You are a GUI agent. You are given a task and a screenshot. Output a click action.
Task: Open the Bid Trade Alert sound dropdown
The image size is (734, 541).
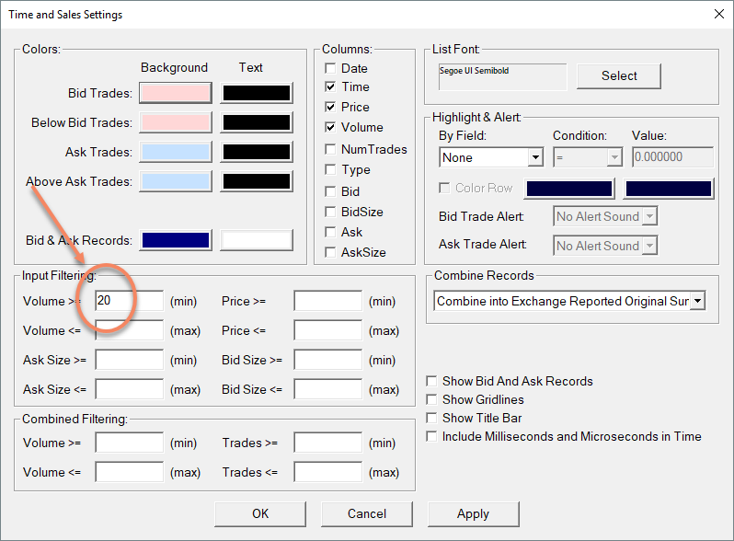pos(605,216)
